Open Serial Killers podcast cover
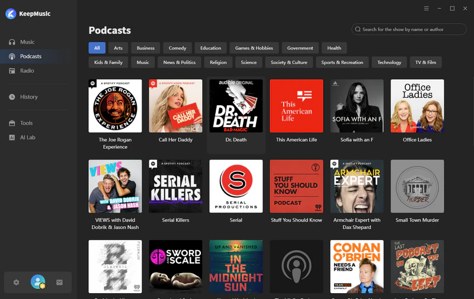The height and width of the screenshot is (299, 474). pyautogui.click(x=175, y=186)
